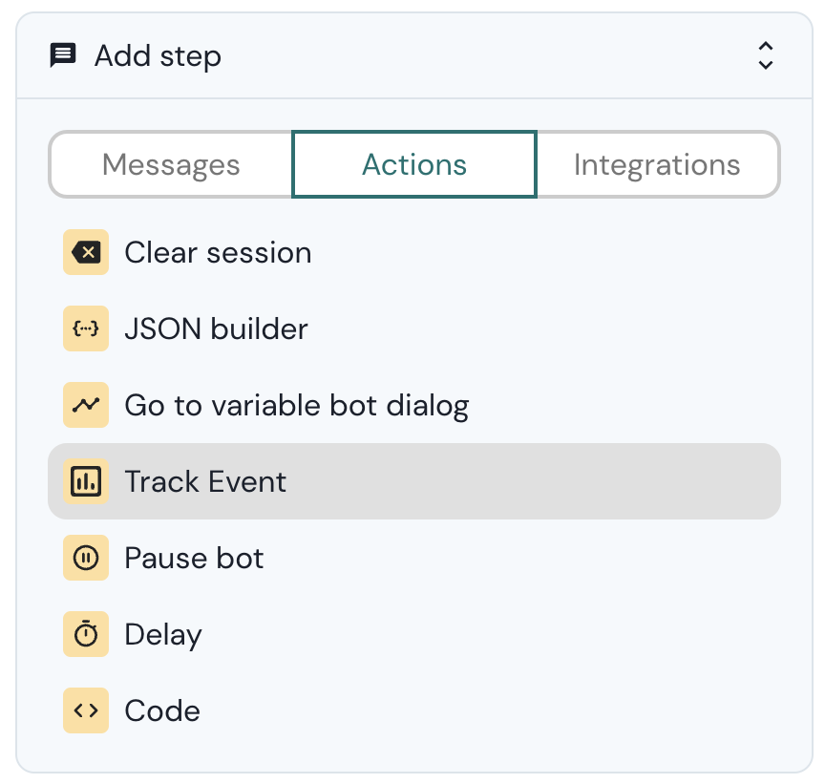Expand the Add step selector chevron

[x=765, y=55]
